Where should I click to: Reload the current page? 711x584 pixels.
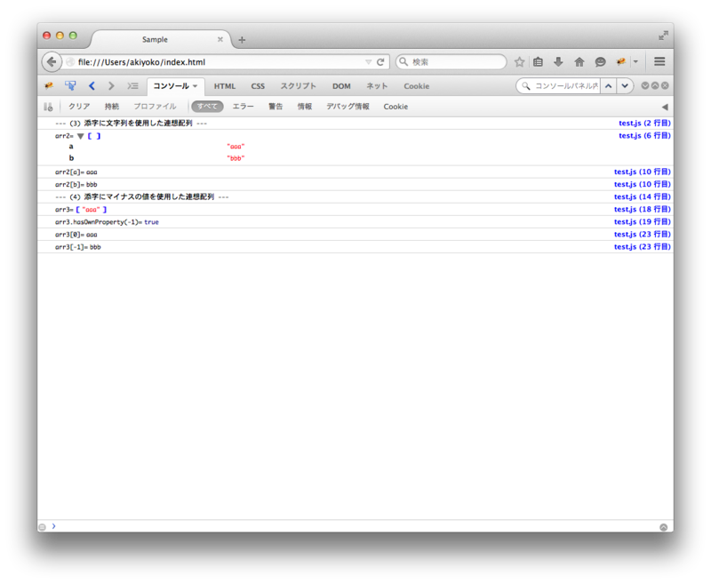[380, 62]
